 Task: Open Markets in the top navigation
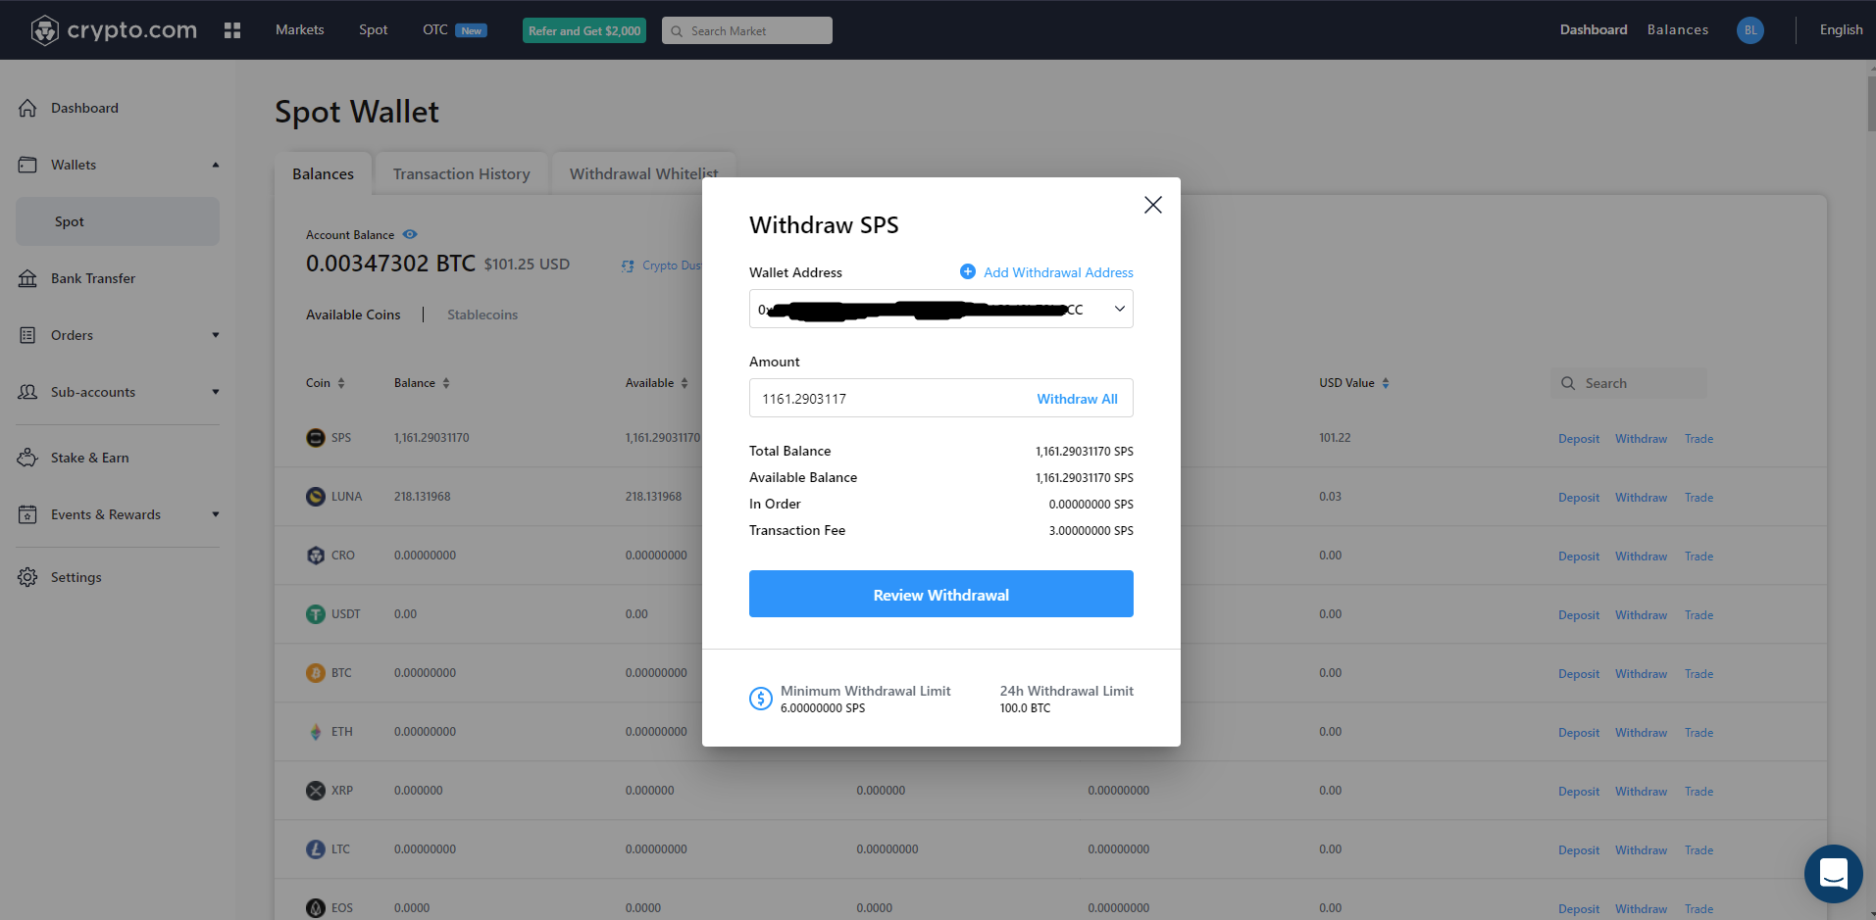tap(299, 30)
